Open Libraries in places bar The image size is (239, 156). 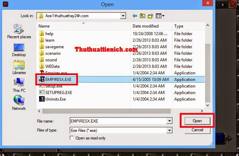19,67
